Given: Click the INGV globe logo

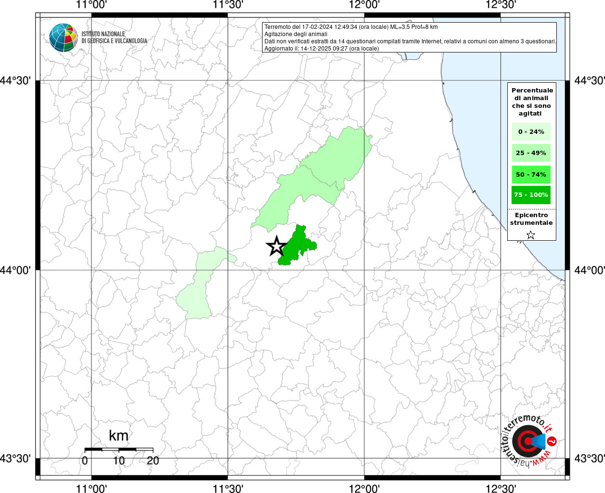Looking at the screenshot, I should click(x=63, y=38).
